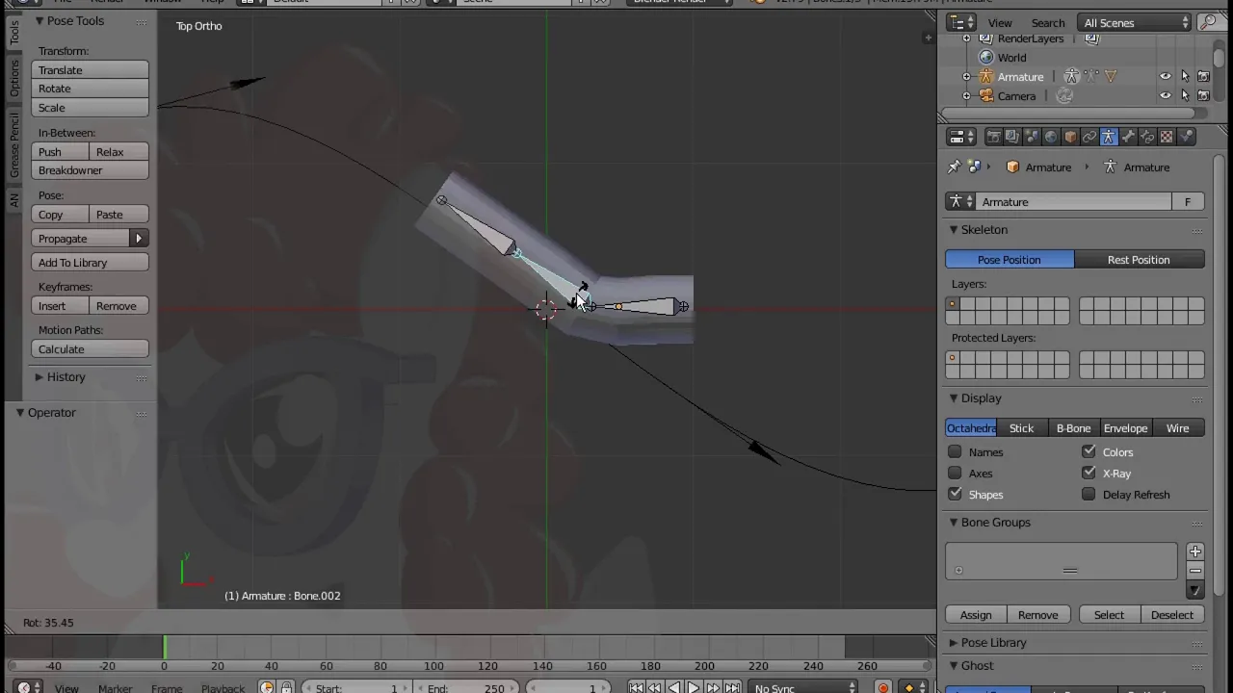Click Add To Library button
The height and width of the screenshot is (693, 1233).
click(91, 263)
